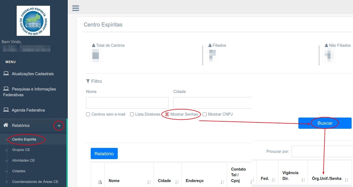This screenshot has width=353, height=187.
Task: Toggle the Mostrar Senhas checkbox
Action: (167, 114)
